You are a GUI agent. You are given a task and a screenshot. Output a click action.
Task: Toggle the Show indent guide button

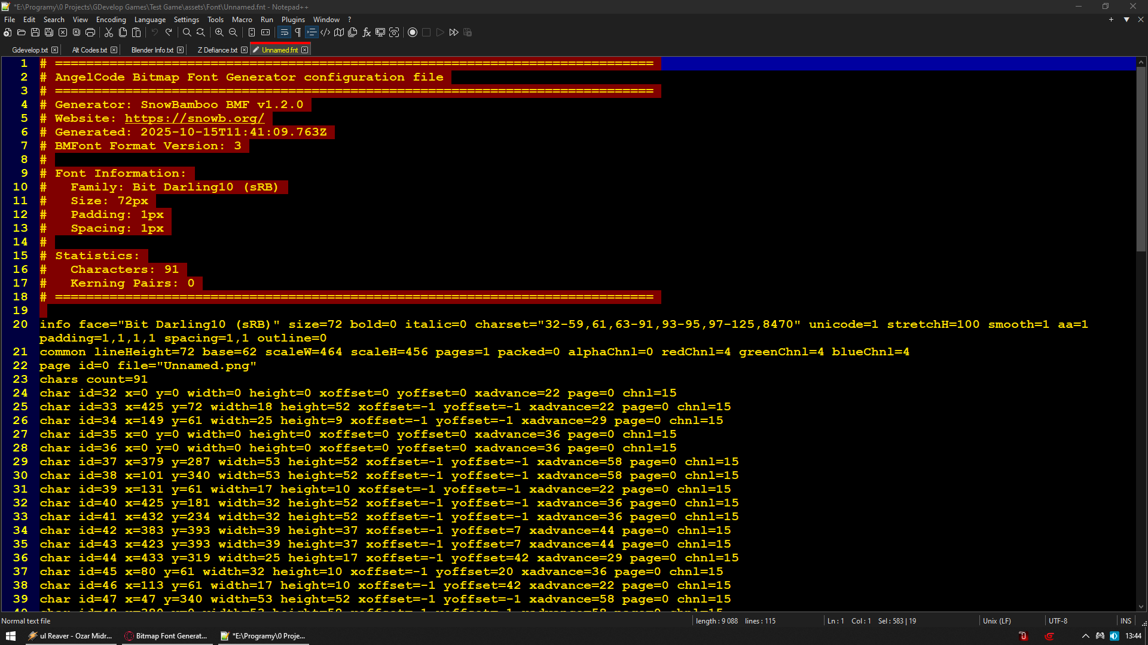point(312,32)
